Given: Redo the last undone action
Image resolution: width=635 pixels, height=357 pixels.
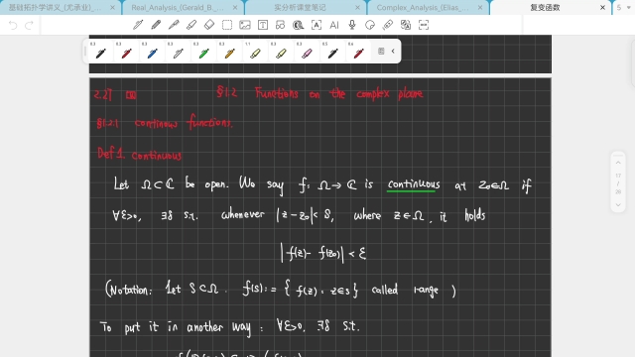Looking at the screenshot, I should 29,26.
